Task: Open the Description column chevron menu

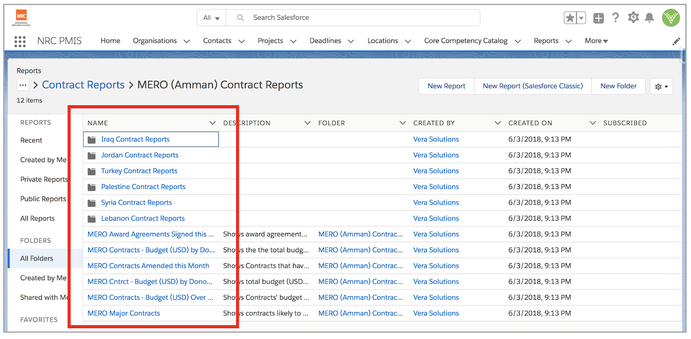Action: coord(307,123)
